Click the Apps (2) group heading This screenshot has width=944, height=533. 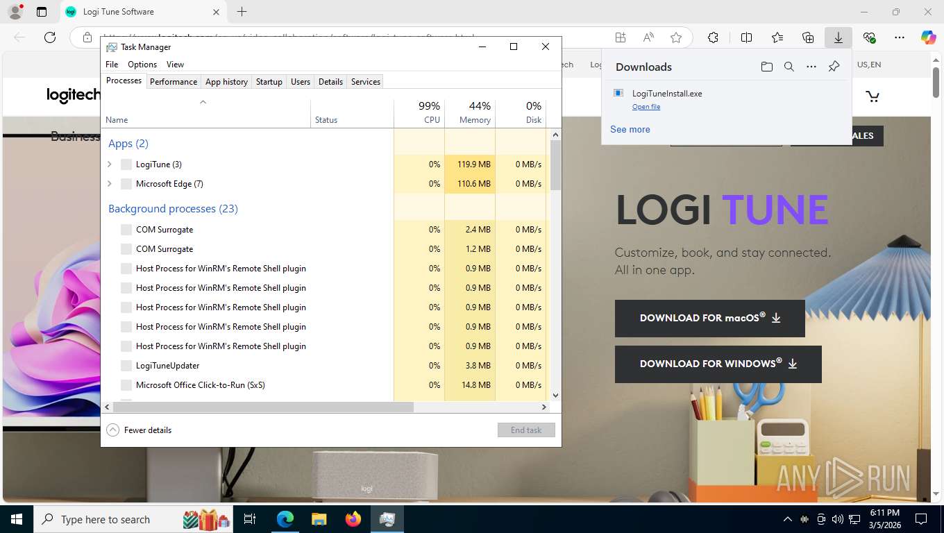click(x=128, y=144)
